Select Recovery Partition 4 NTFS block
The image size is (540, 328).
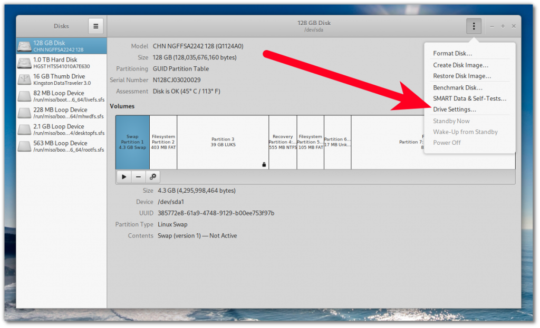click(283, 142)
